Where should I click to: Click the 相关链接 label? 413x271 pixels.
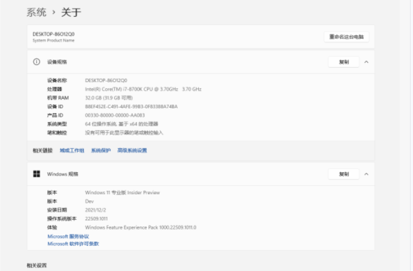(x=42, y=150)
